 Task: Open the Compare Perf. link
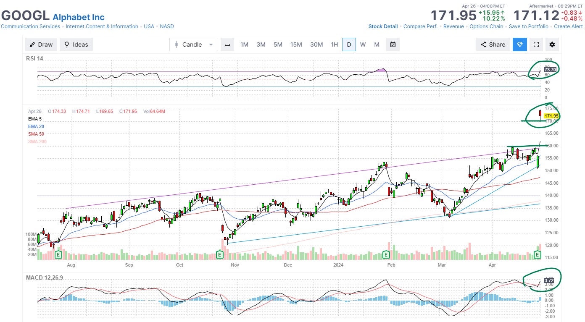[x=420, y=26]
